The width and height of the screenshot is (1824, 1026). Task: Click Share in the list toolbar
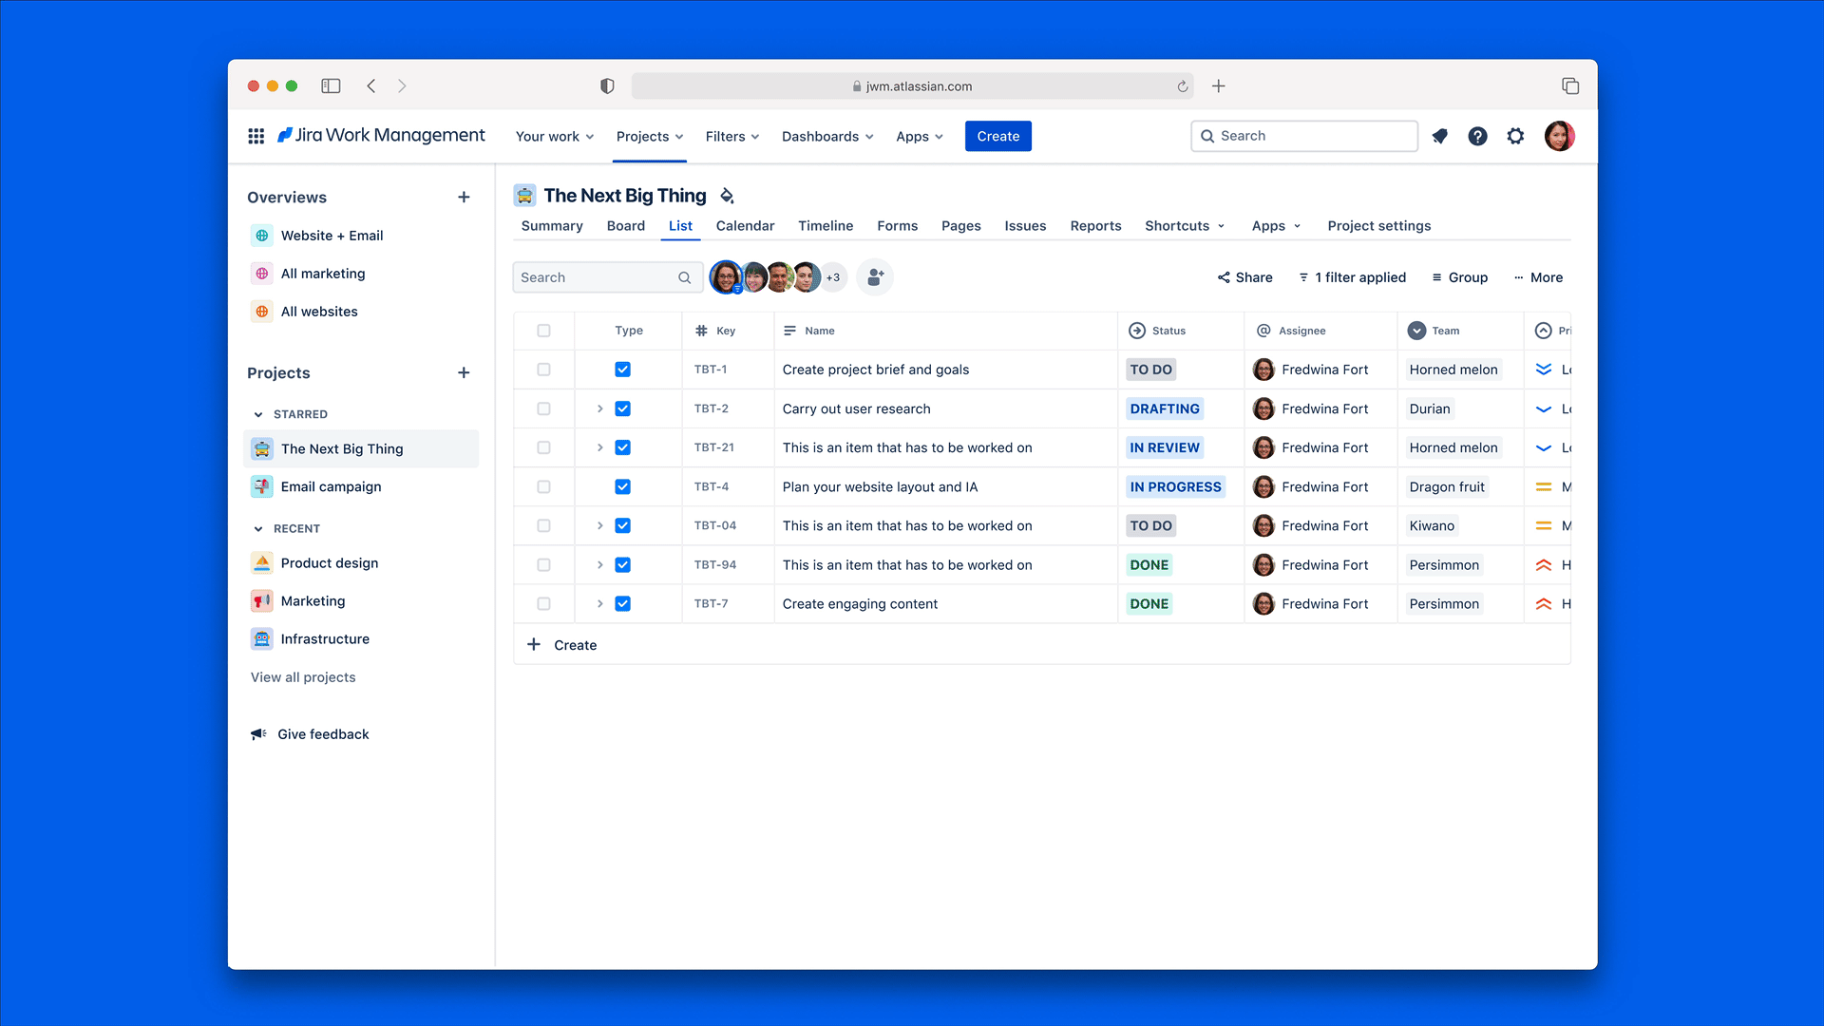click(1244, 277)
